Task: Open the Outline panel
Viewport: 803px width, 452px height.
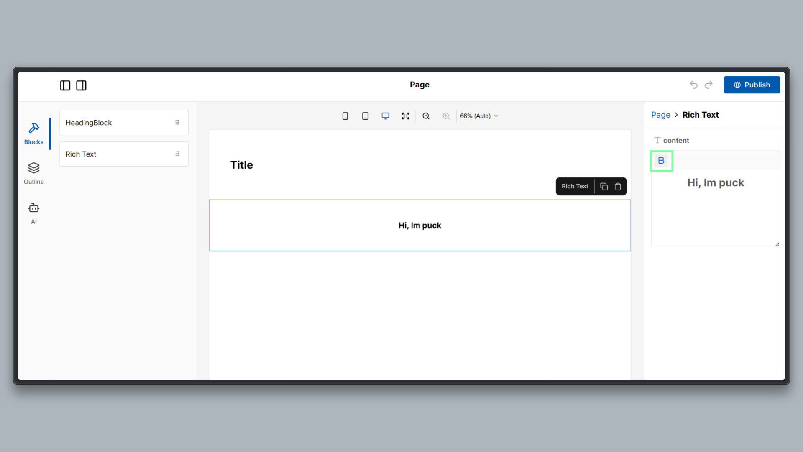Action: [x=33, y=173]
